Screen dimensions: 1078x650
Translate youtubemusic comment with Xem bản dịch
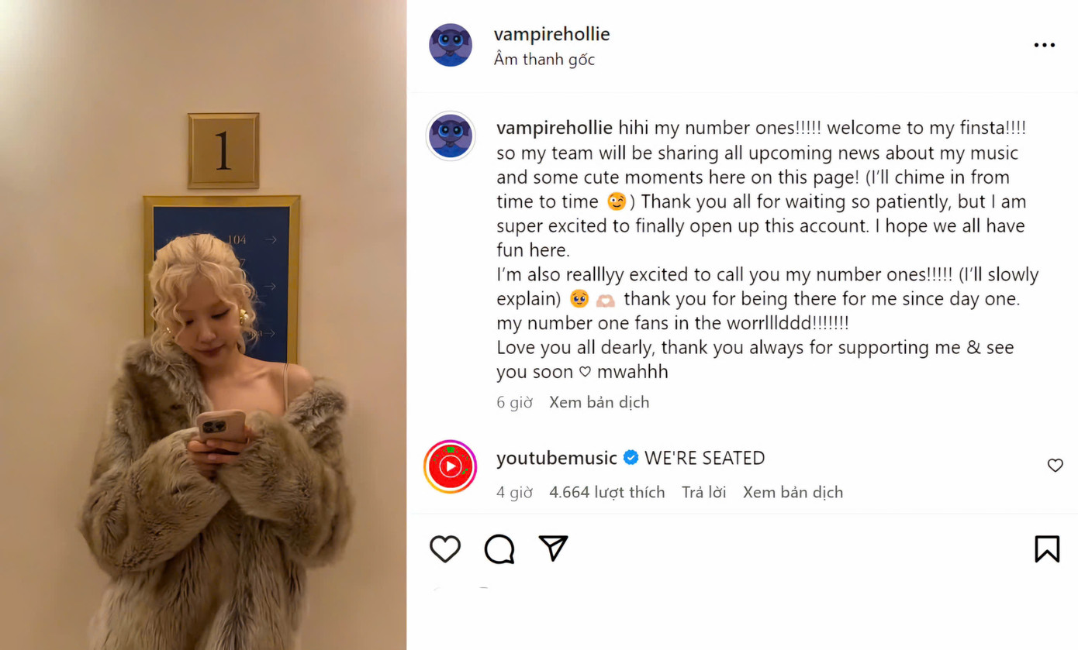tap(793, 492)
